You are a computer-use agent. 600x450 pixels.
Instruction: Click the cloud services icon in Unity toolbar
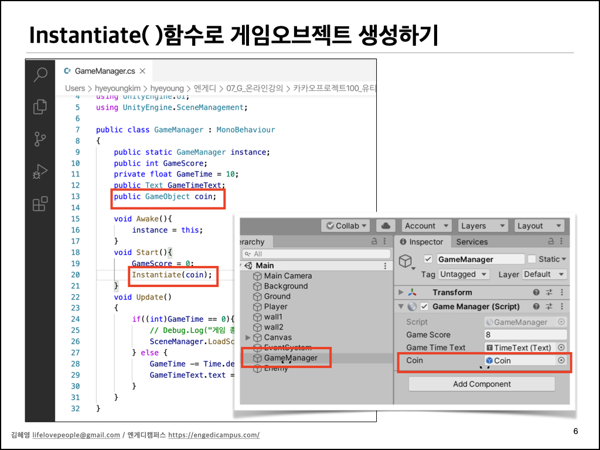click(x=386, y=226)
